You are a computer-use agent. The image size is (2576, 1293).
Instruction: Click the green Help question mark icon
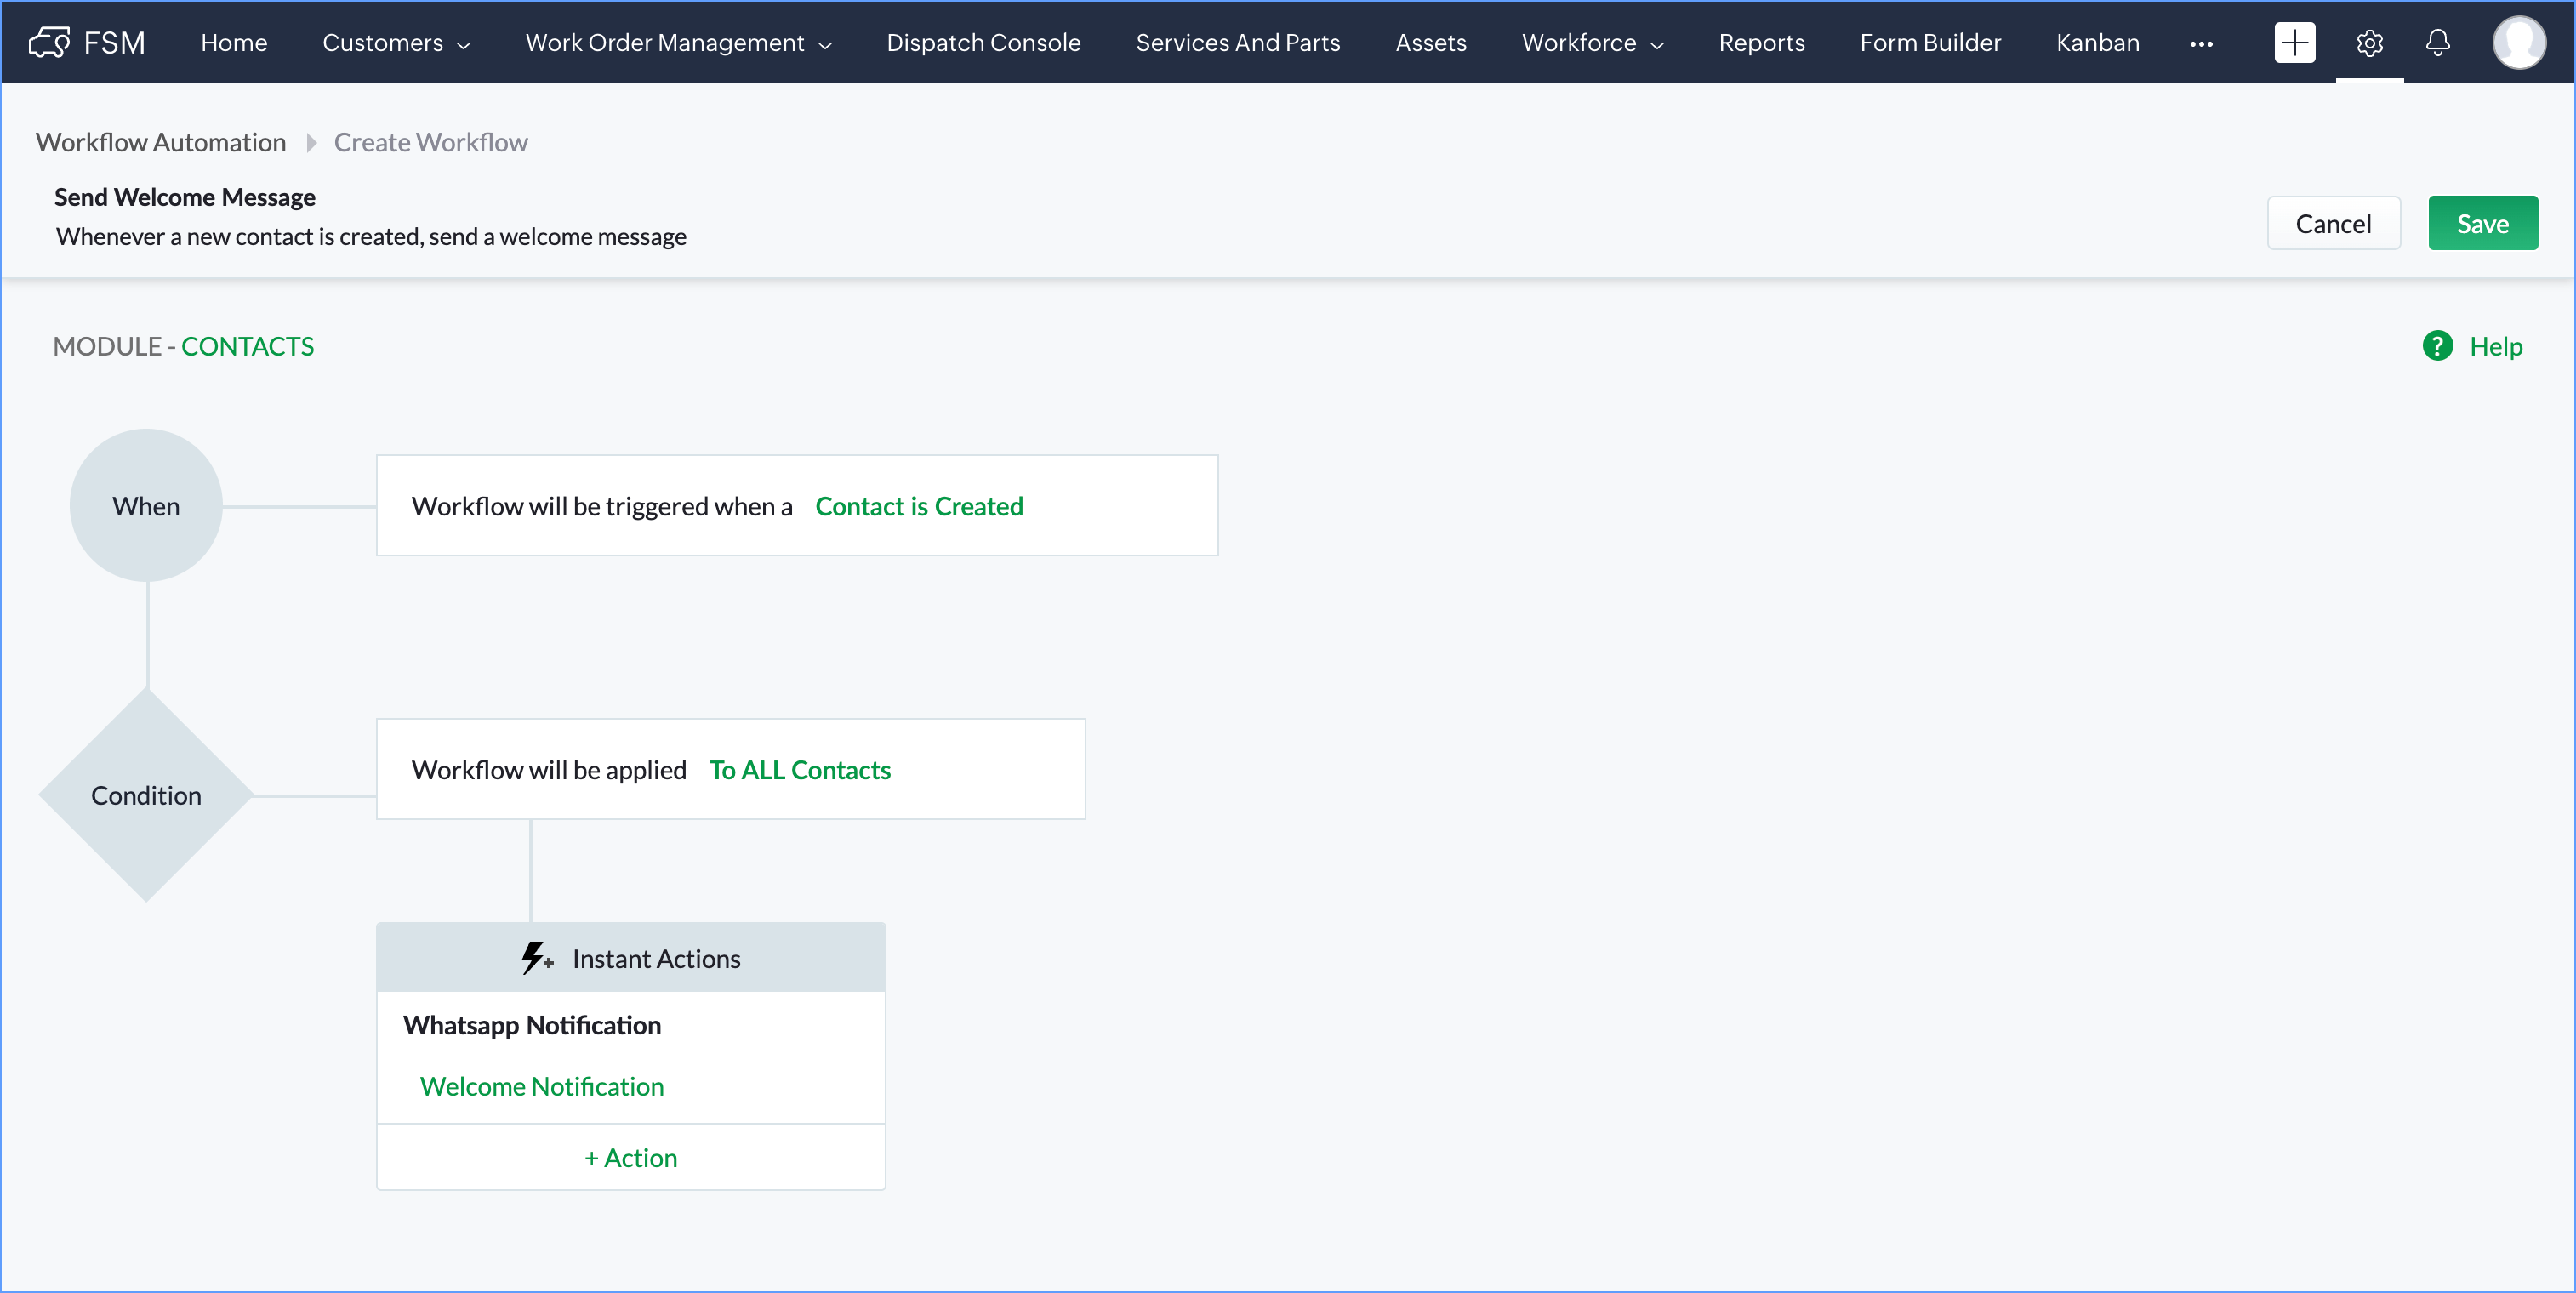pos(2437,346)
